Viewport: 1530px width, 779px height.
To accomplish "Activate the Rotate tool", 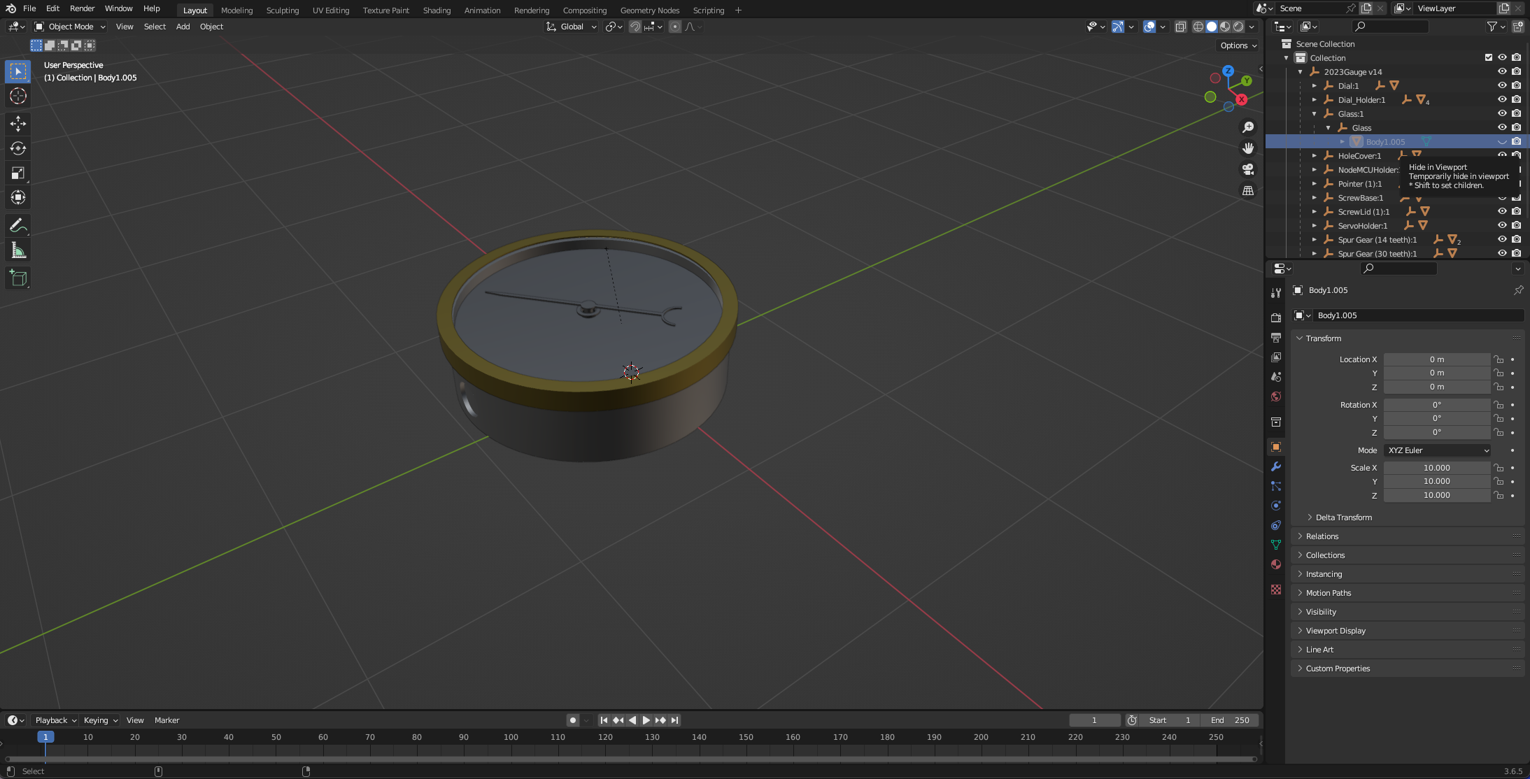I will [x=18, y=148].
